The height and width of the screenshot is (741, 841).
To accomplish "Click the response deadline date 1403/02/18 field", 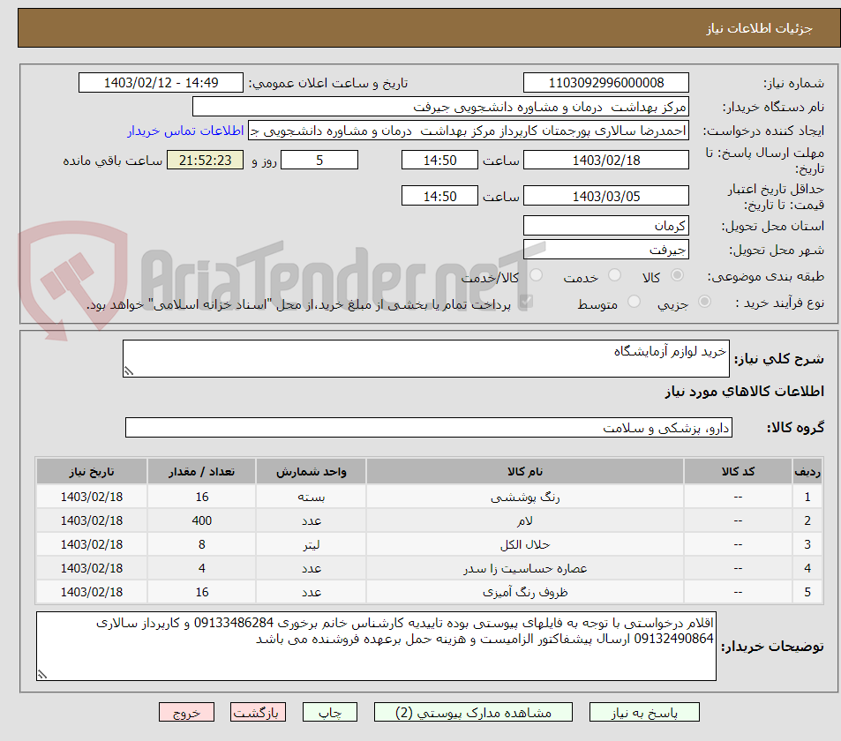I will tap(606, 160).
